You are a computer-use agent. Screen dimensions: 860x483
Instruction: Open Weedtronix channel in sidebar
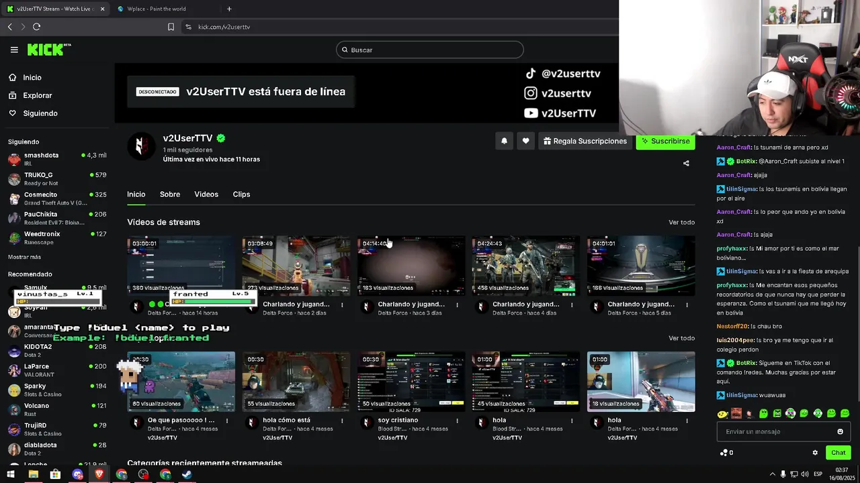point(57,237)
